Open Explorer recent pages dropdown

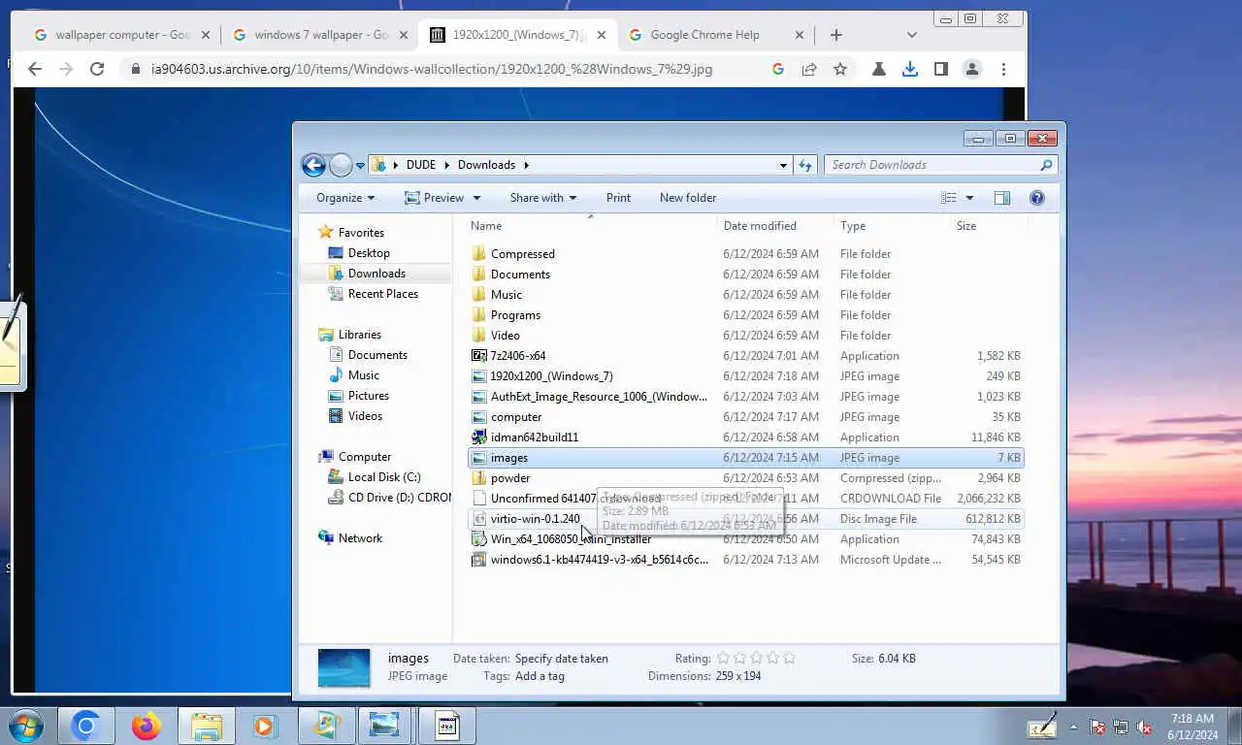pos(360,166)
